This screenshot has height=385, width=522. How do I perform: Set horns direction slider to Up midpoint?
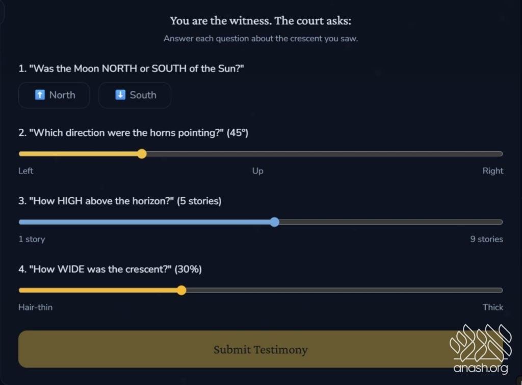(260, 154)
